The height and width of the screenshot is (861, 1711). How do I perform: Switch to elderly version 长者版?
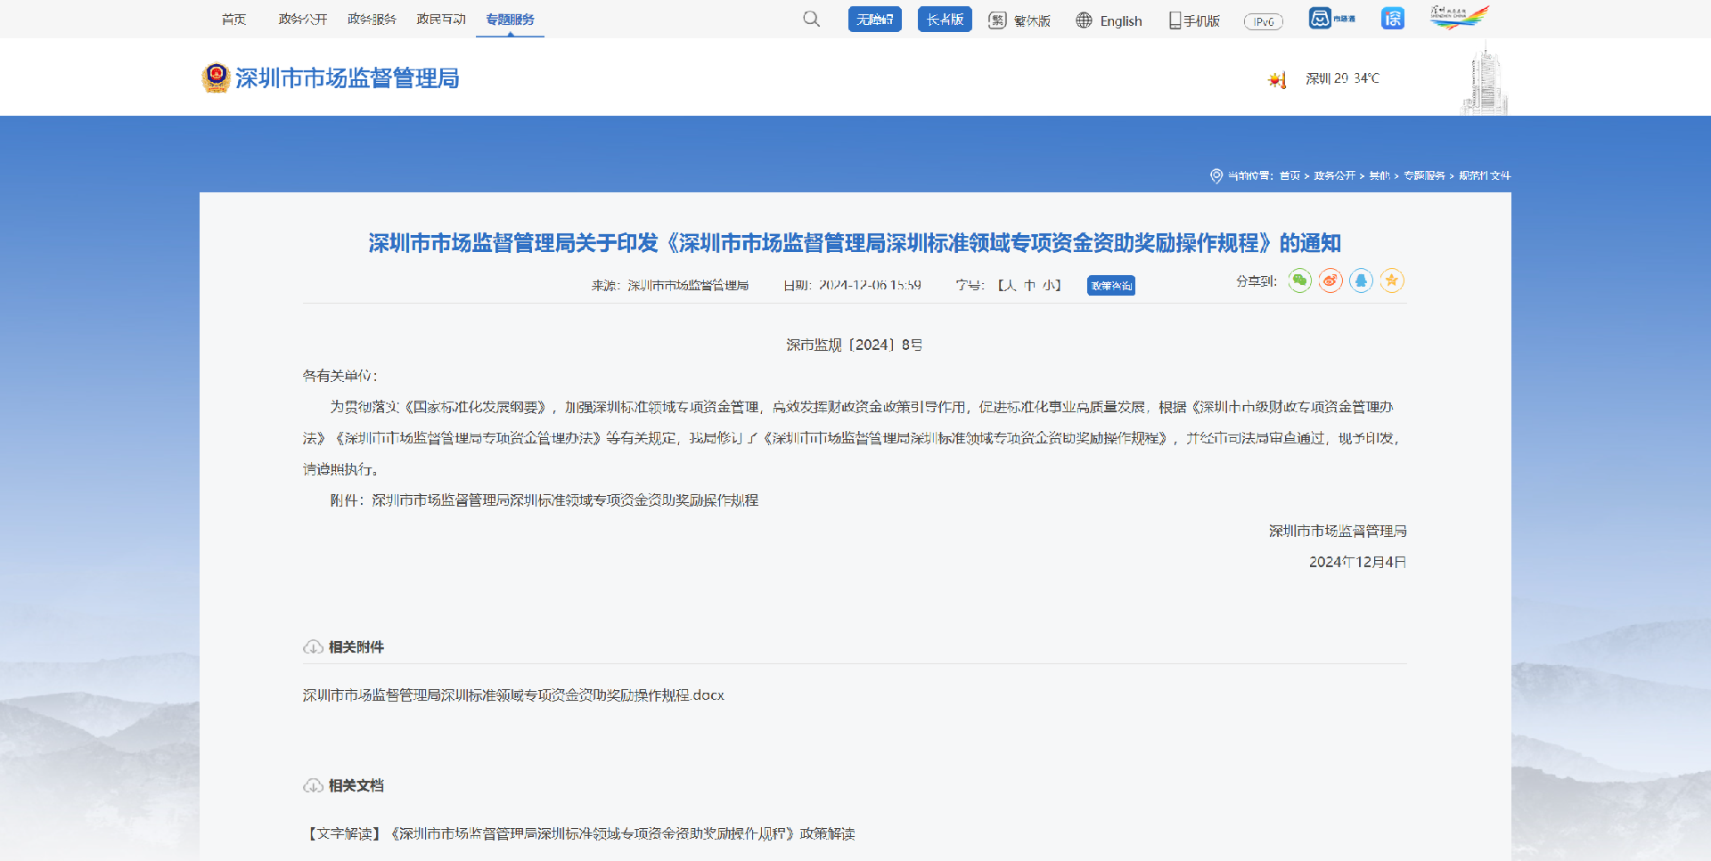pyautogui.click(x=944, y=19)
